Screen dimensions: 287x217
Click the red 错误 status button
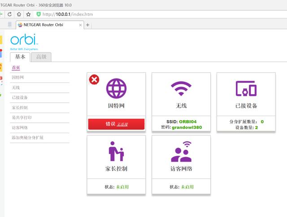click(116, 124)
